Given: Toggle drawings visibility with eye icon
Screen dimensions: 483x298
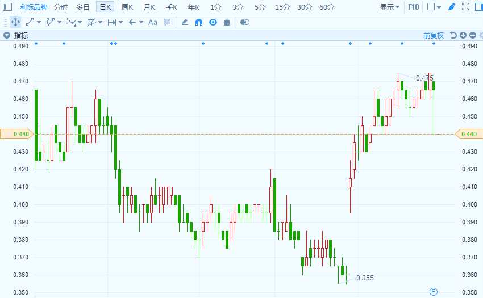Looking at the screenshot, I should click(x=213, y=22).
